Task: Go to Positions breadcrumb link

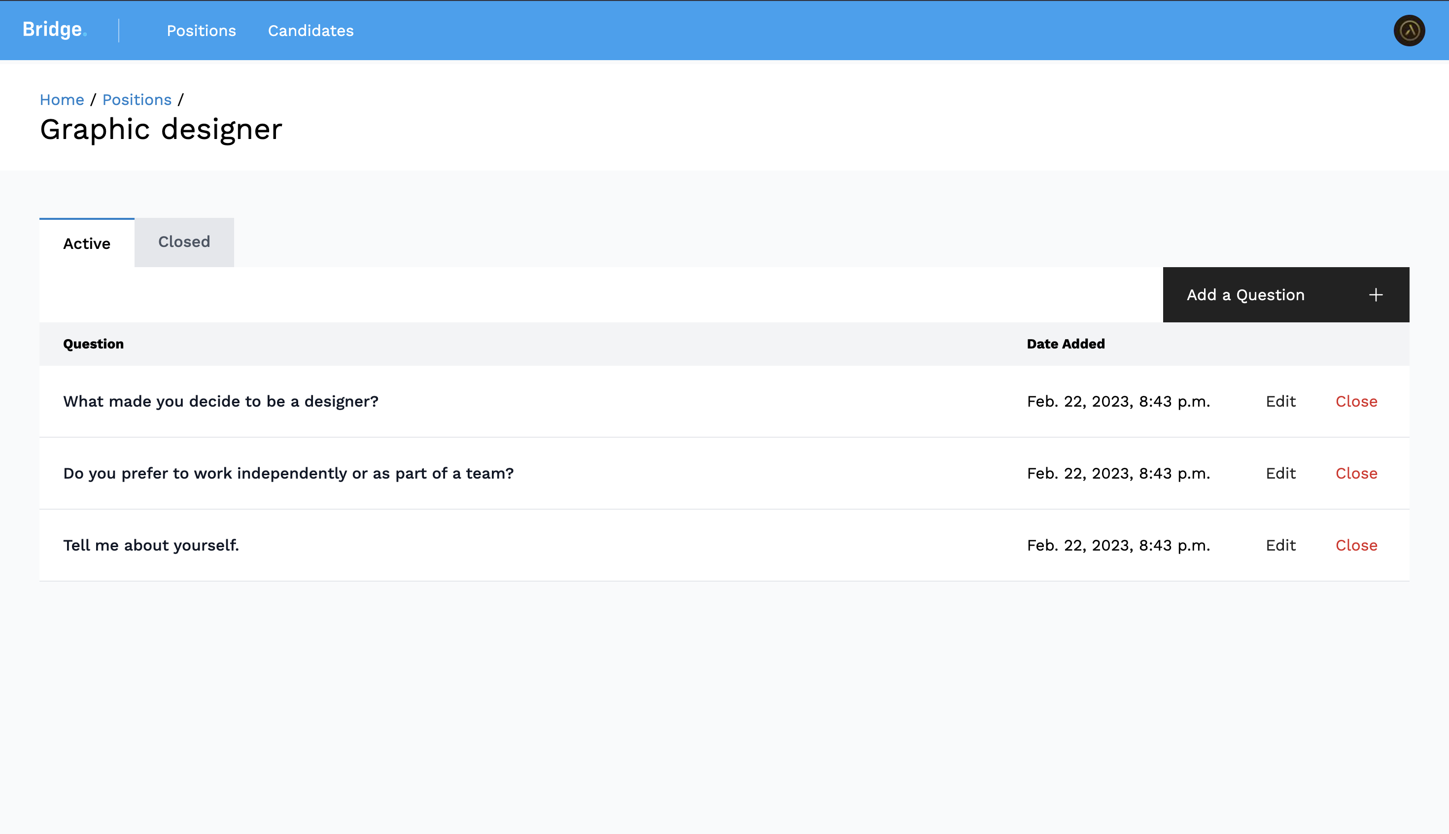Action: coord(137,100)
